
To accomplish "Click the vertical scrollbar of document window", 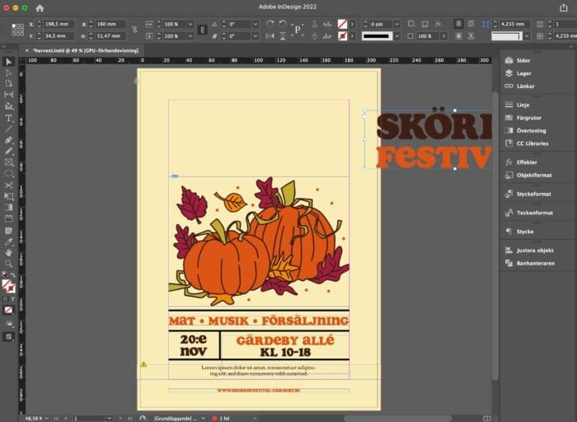I will (495, 236).
